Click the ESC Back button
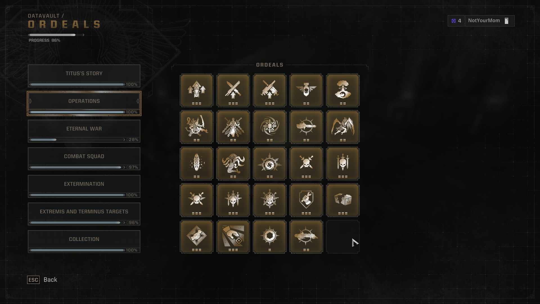 pos(42,280)
